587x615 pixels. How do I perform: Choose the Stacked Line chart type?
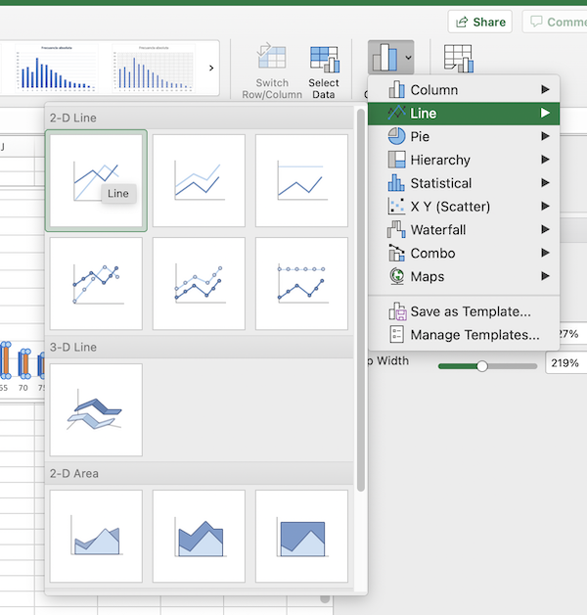pos(199,181)
